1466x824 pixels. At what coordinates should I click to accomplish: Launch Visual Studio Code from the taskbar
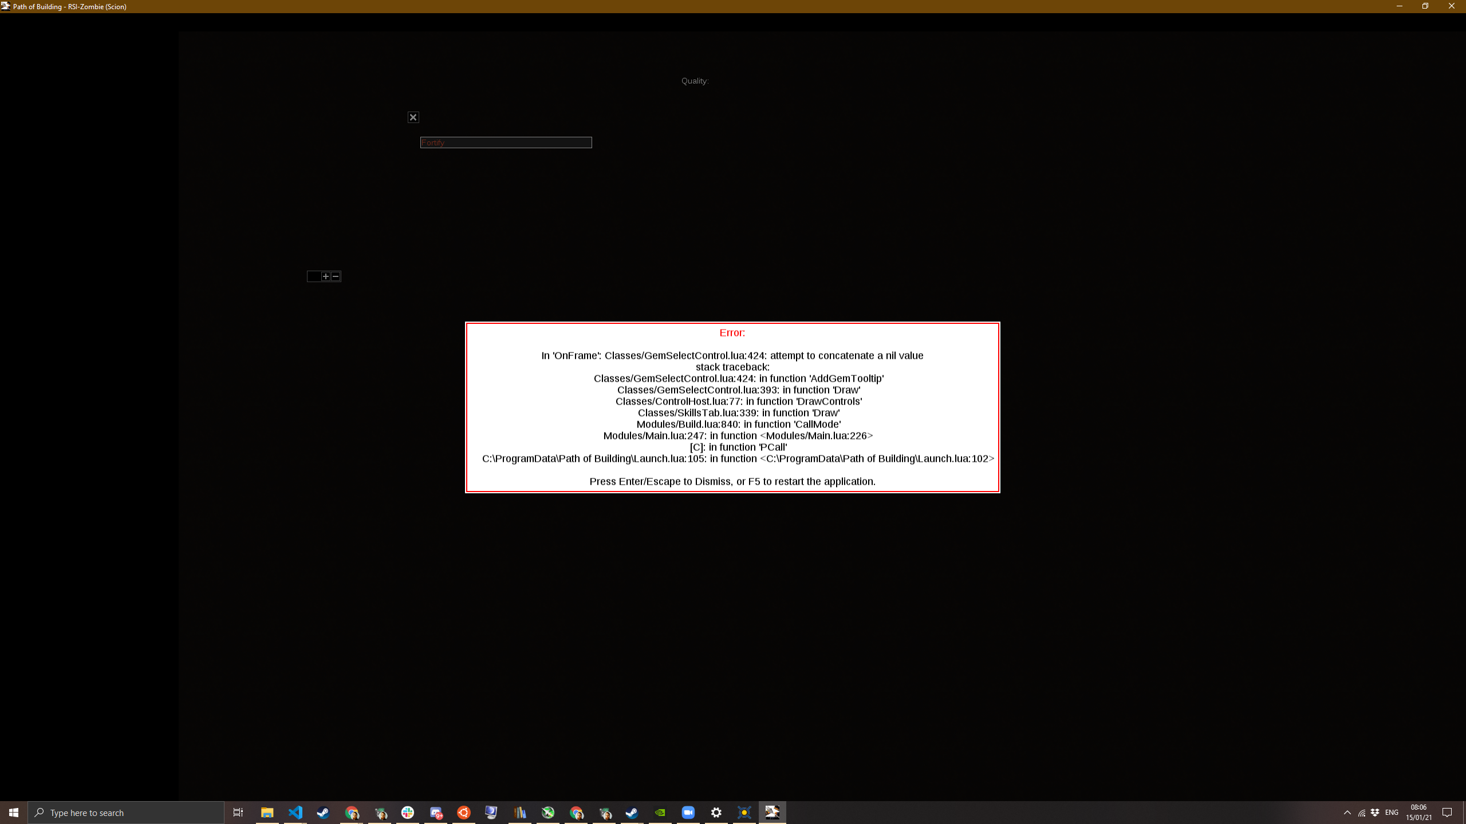coord(295,813)
